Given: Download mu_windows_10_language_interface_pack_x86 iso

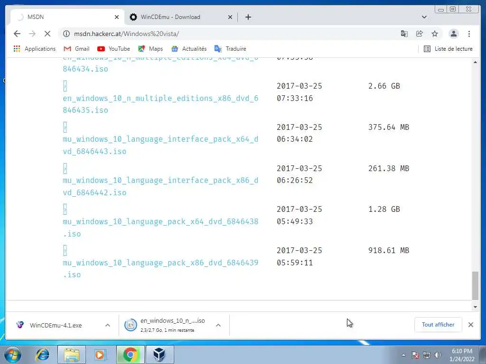Looking at the screenshot, I should click(x=160, y=186).
